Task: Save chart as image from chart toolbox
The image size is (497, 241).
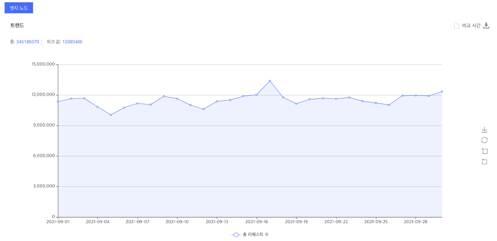Action: coord(484,130)
